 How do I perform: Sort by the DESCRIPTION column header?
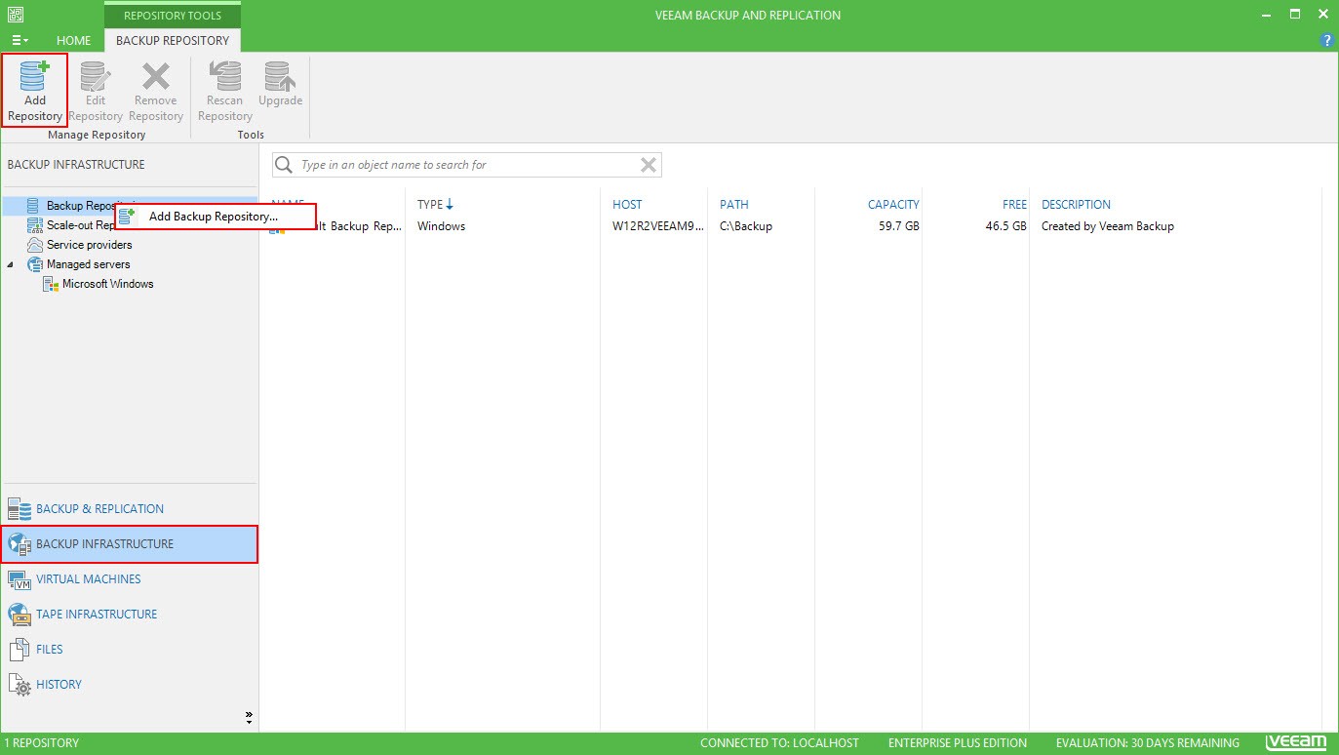(1076, 205)
